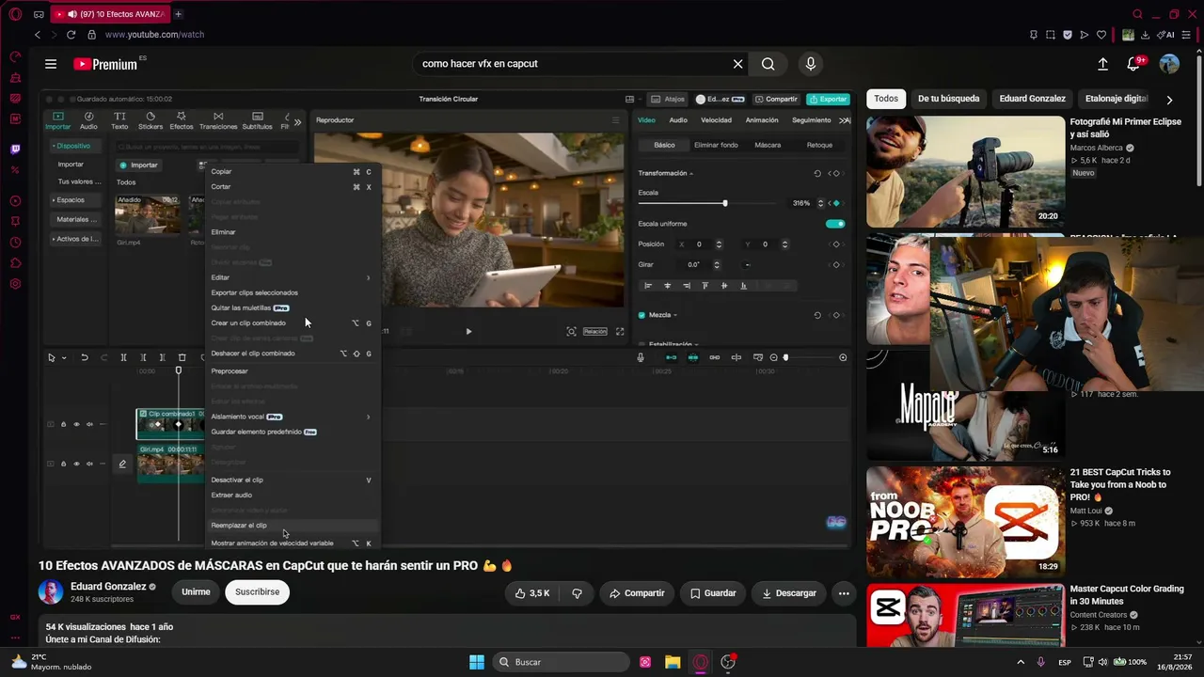
Task: Toggle the Posición keyframe diamond
Action: point(836,244)
